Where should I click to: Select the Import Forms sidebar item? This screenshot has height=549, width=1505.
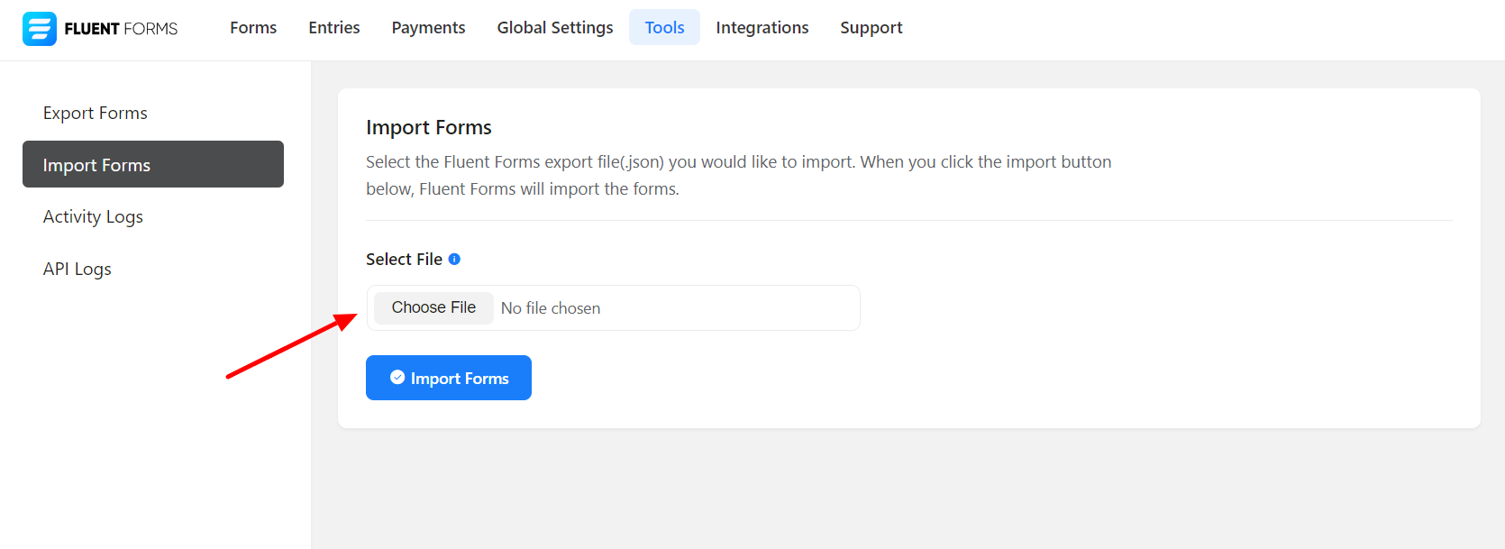(153, 165)
